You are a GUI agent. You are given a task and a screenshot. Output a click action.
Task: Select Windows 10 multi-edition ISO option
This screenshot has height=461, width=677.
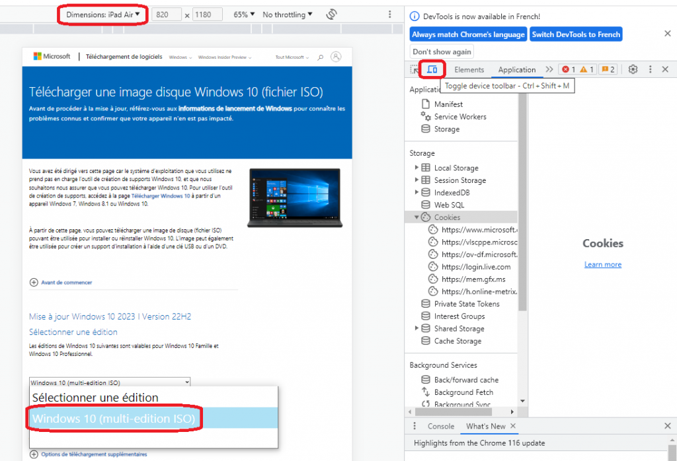point(114,419)
